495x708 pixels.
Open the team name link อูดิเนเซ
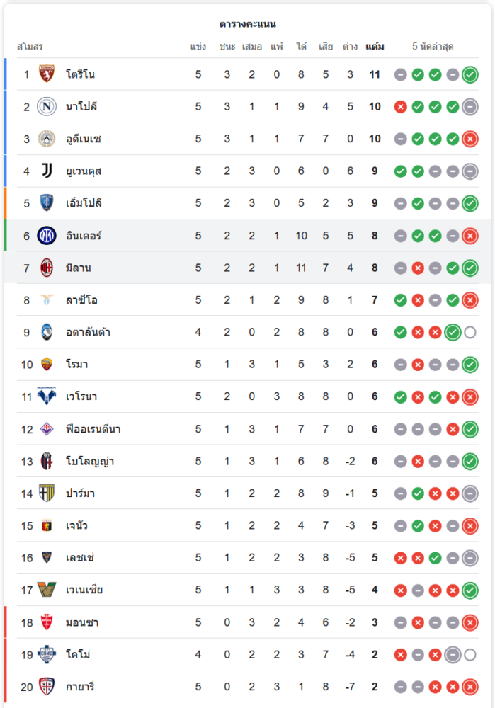(x=83, y=139)
